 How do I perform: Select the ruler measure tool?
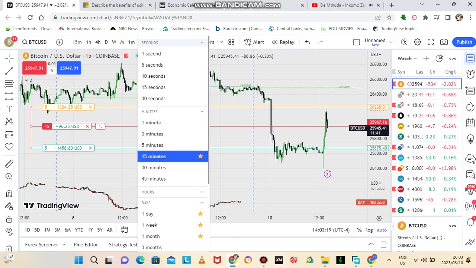coord(9,164)
